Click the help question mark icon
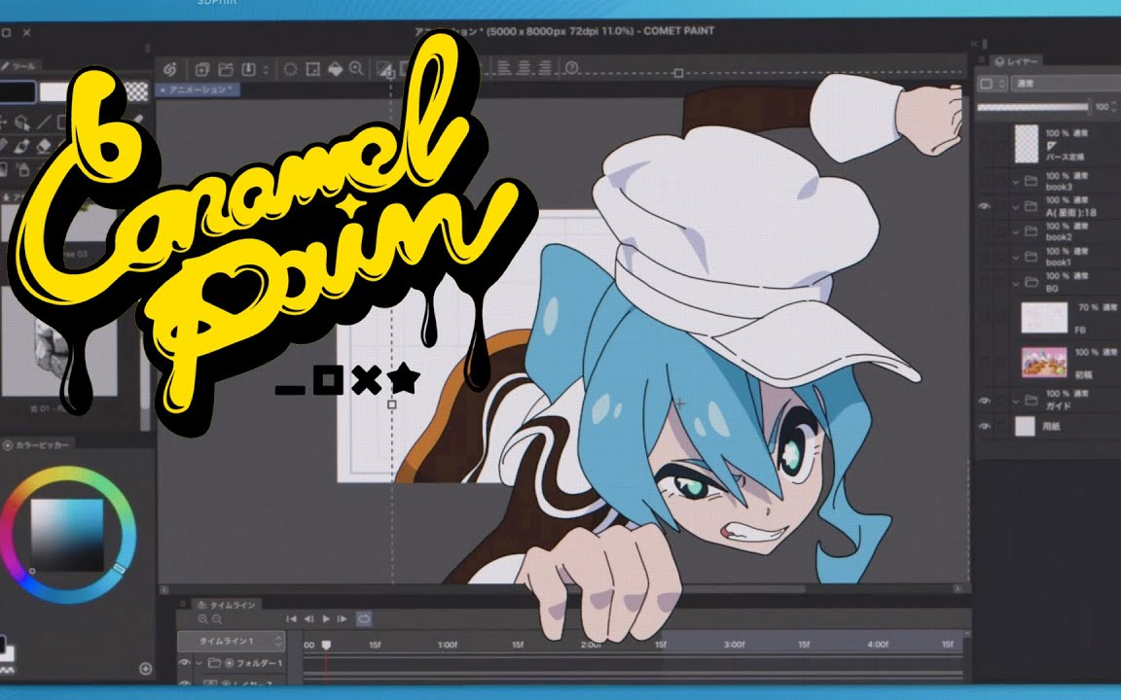Viewport: 1121px width, 700px height. click(572, 68)
